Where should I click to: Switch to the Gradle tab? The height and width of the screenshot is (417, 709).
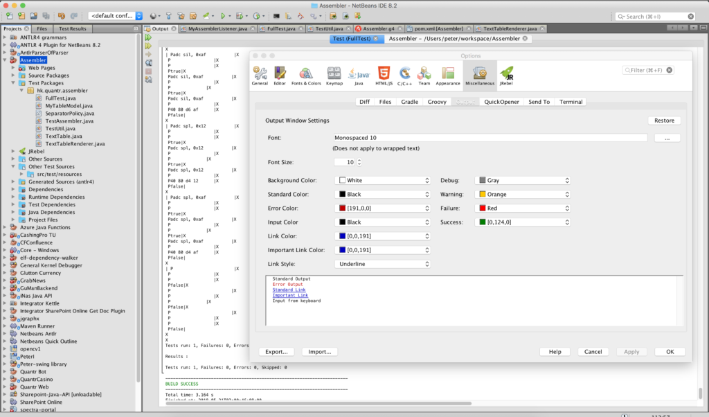(410, 102)
